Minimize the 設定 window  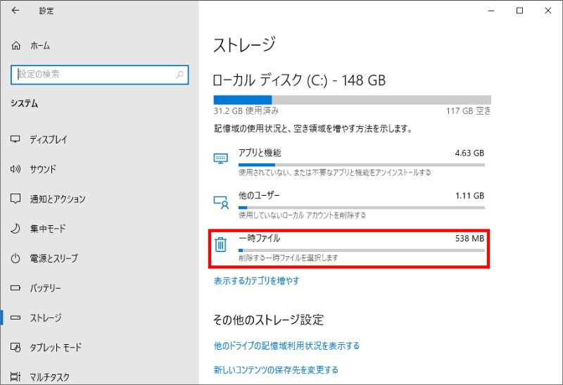pos(491,11)
